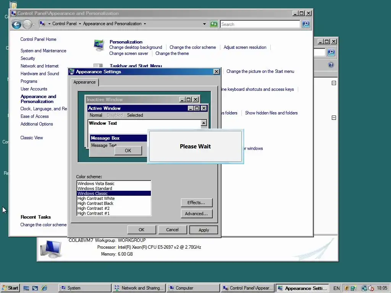Screen dimensions: 391x293
Task: Expand dropdown arrow before Control Panel breadcrumb
Action: tap(49, 24)
